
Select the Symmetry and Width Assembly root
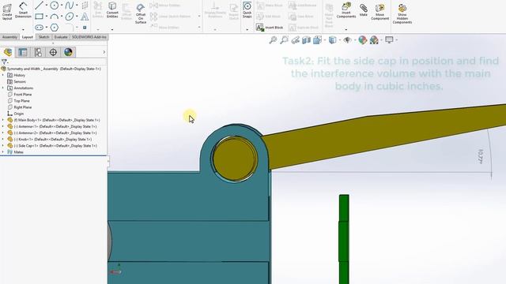pos(51,69)
